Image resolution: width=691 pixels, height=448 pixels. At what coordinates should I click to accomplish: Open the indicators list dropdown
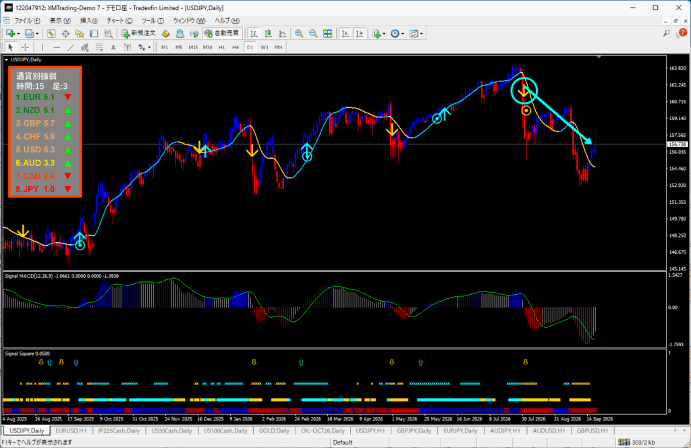click(x=384, y=34)
